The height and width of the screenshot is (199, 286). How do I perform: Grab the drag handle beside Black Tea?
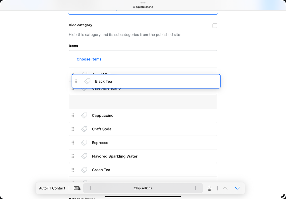(76, 81)
